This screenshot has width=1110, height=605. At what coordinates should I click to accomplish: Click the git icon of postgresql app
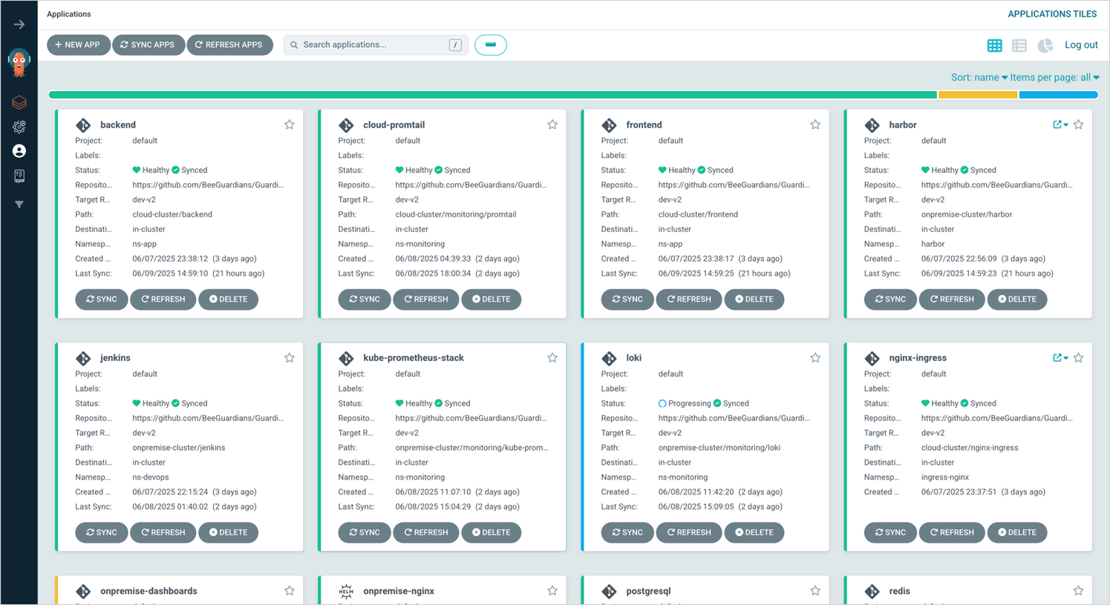[609, 591]
